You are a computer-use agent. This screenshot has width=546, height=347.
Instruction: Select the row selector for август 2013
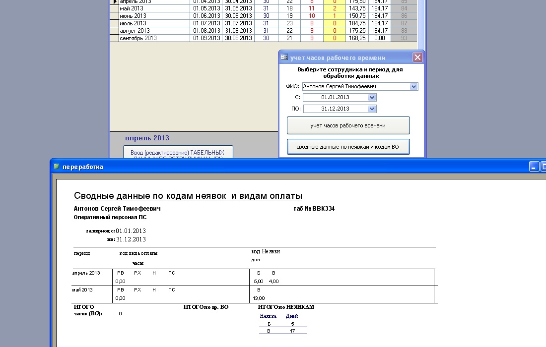click(114, 31)
